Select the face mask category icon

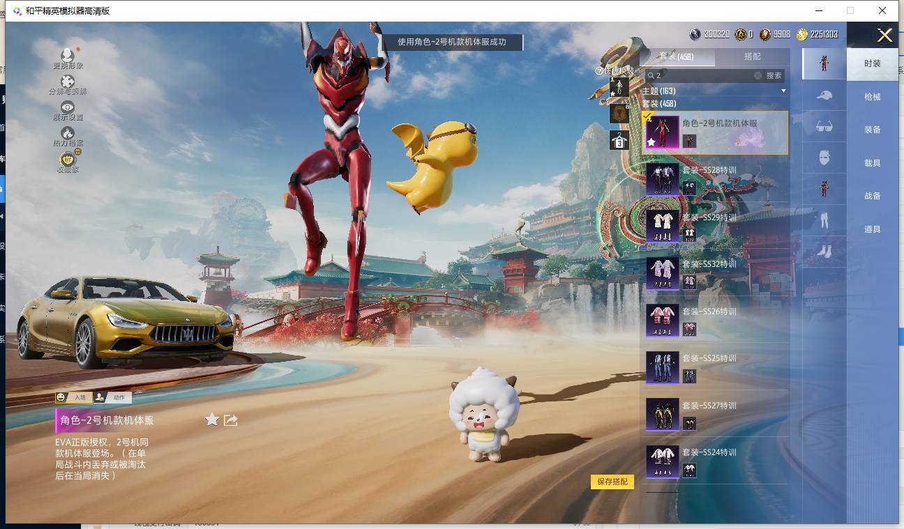(x=824, y=158)
